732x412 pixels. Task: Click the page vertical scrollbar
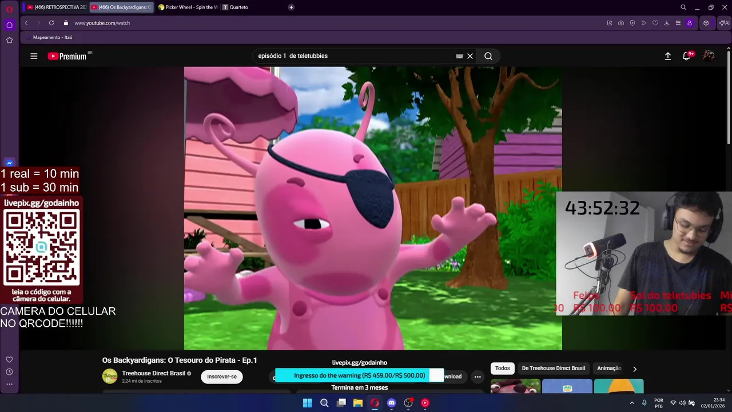[x=729, y=97]
